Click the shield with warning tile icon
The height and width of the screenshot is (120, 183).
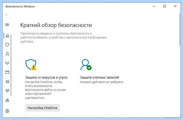pos(31,65)
